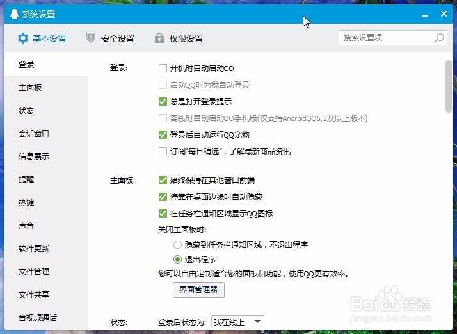Toggle 离线时自动启动QQ手机版 checkbox
The image size is (457, 334).
(163, 118)
